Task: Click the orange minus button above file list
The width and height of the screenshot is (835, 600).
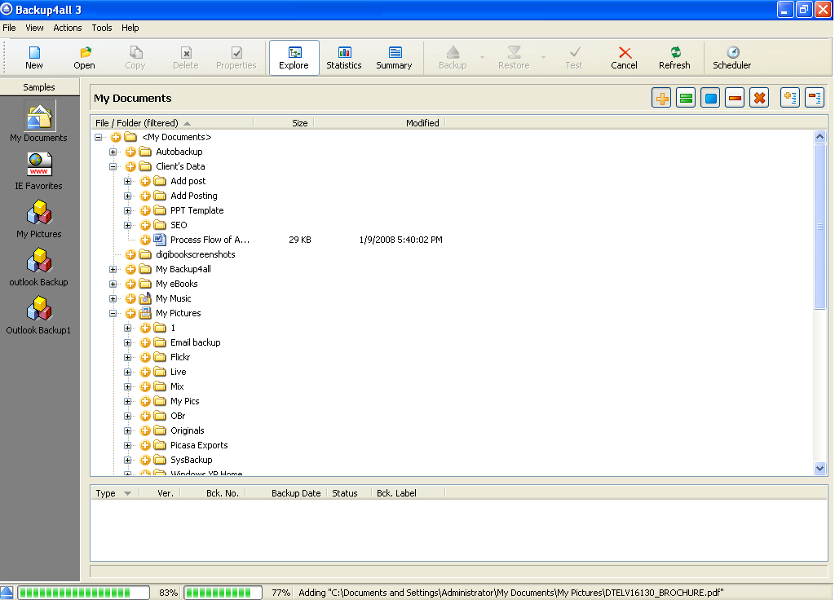Action: tap(735, 98)
